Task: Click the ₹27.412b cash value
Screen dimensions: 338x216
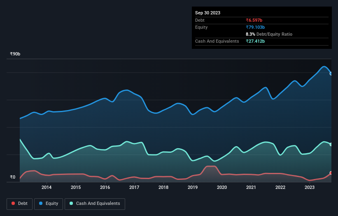Action: (255, 41)
